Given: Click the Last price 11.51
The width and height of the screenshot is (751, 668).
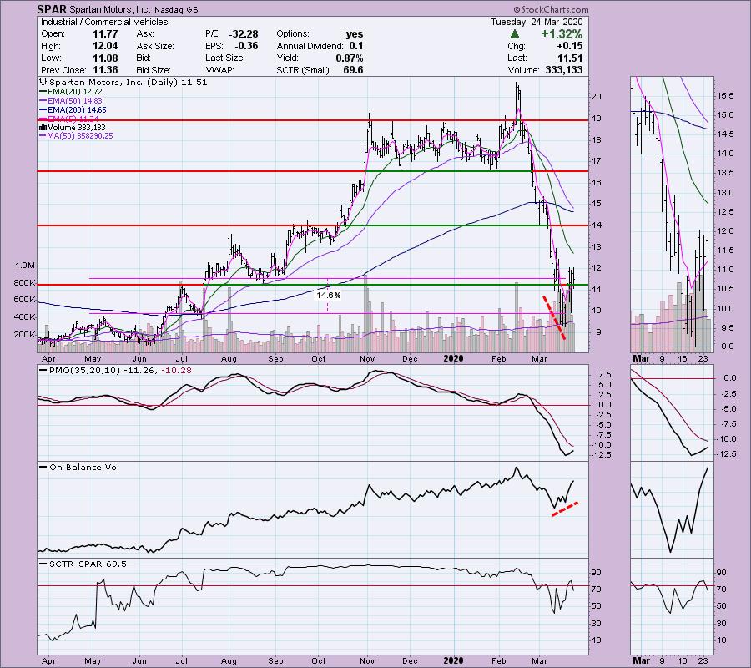Looking at the screenshot, I should click(571, 58).
